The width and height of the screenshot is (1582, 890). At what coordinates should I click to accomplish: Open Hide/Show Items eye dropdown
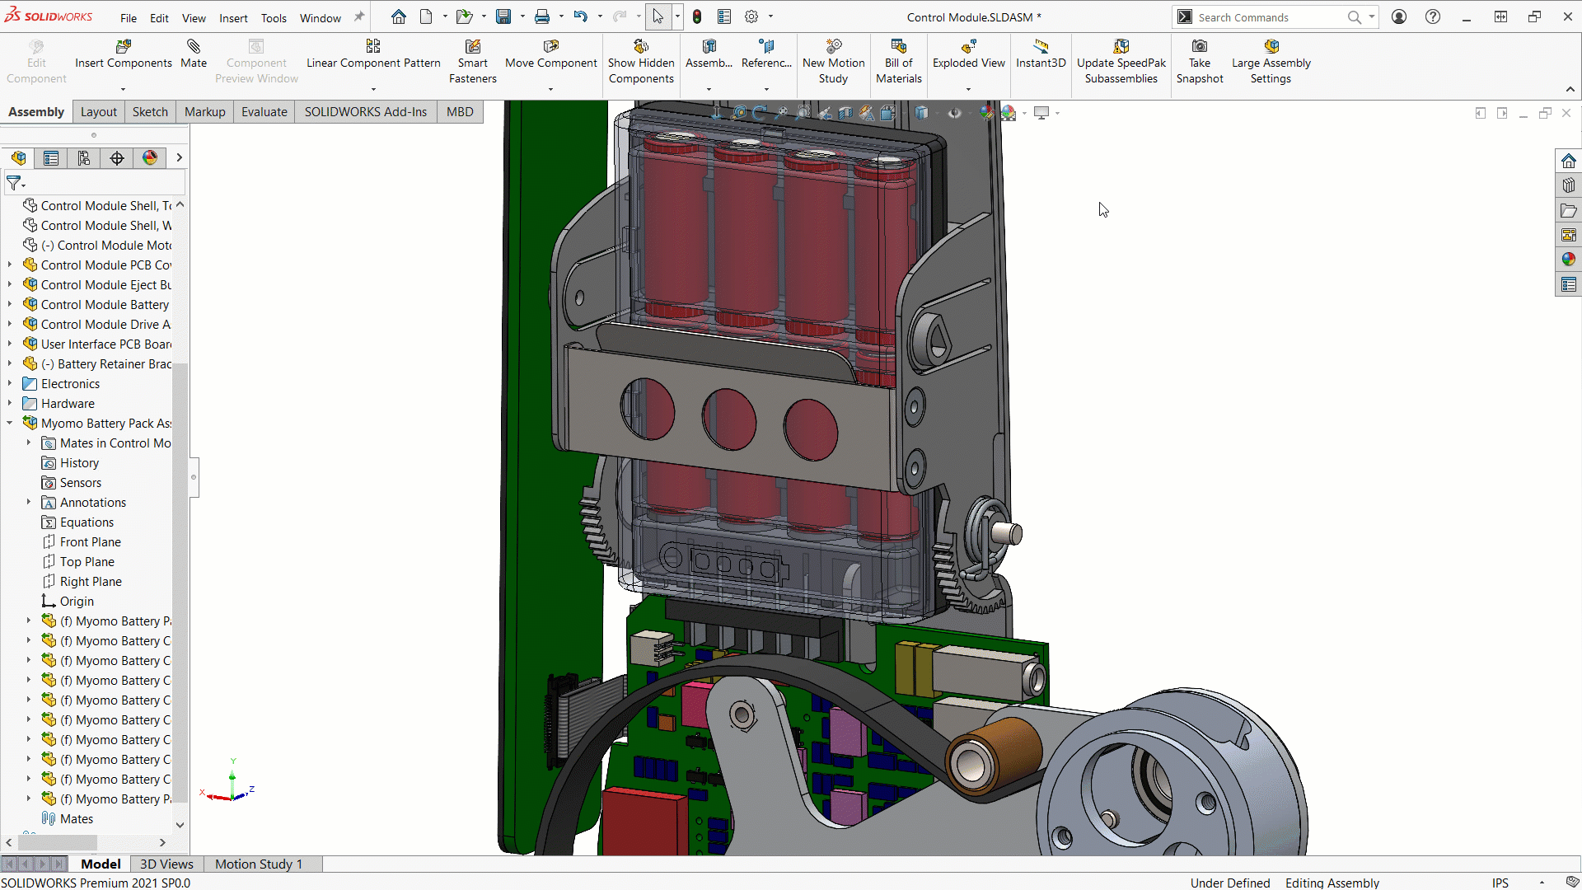(x=954, y=113)
